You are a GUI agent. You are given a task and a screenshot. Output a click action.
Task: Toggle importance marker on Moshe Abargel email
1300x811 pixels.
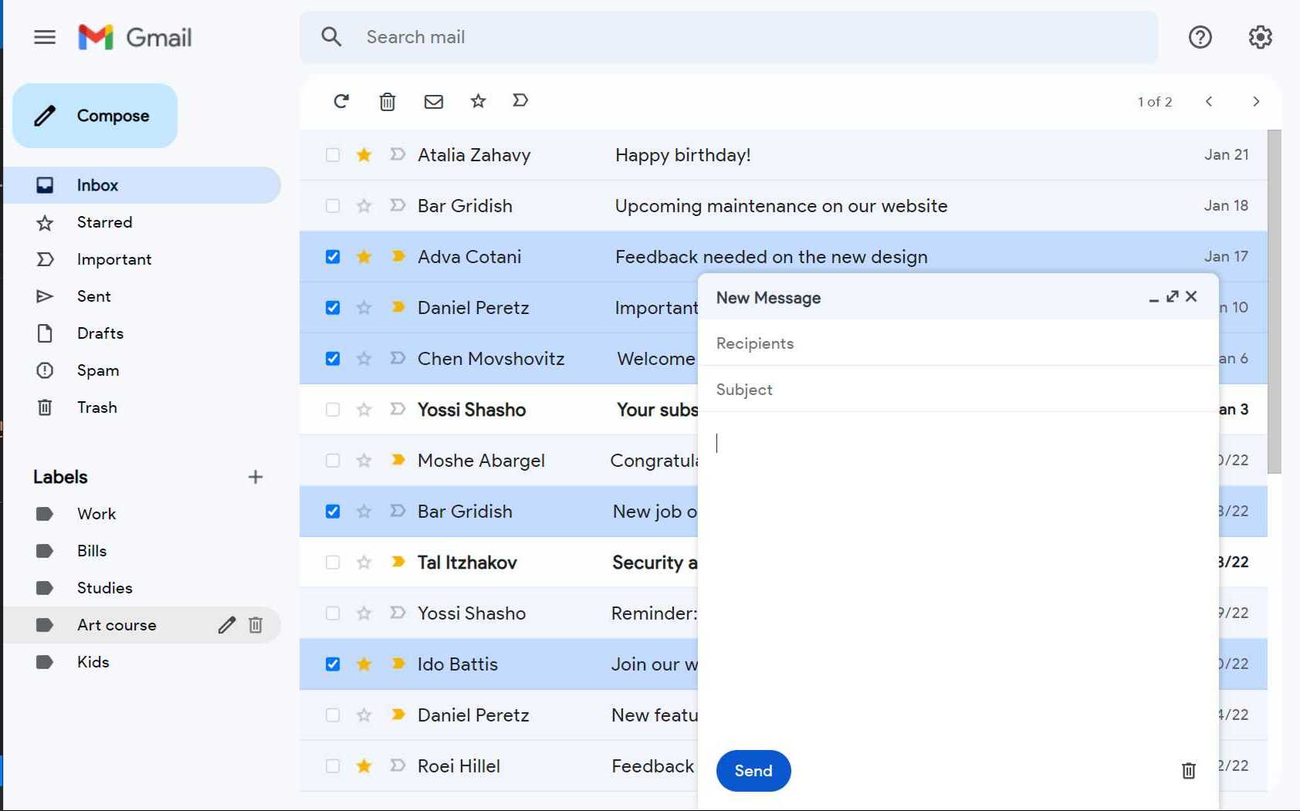click(398, 460)
